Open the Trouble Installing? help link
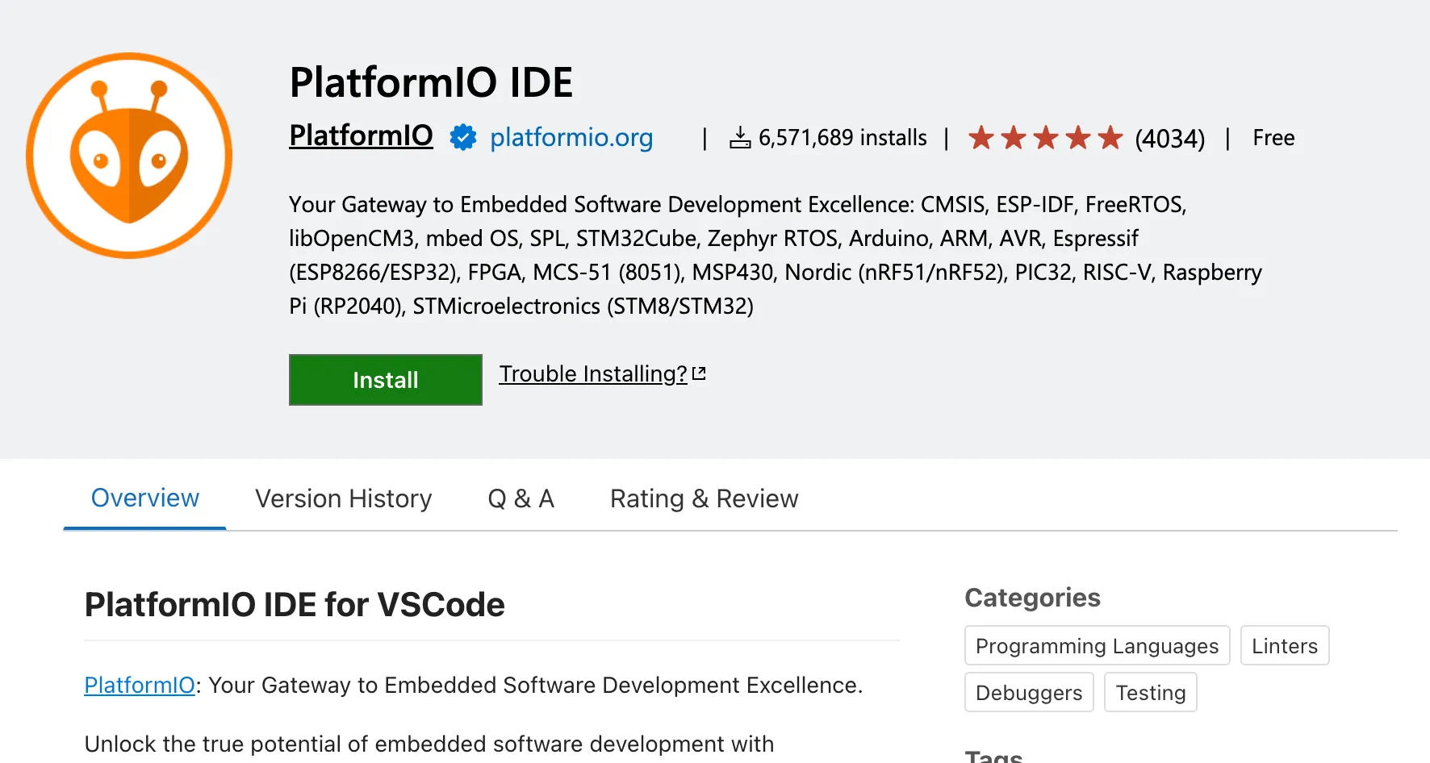The width and height of the screenshot is (1430, 763). [593, 373]
